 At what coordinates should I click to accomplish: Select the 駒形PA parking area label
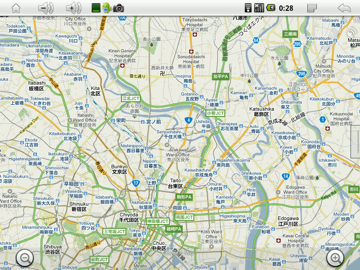click(x=184, y=197)
